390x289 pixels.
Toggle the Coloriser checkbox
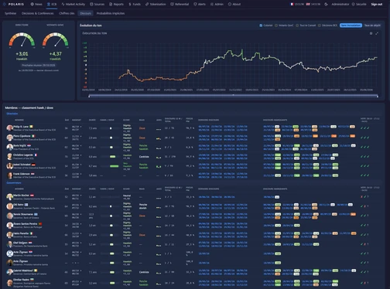(261, 25)
